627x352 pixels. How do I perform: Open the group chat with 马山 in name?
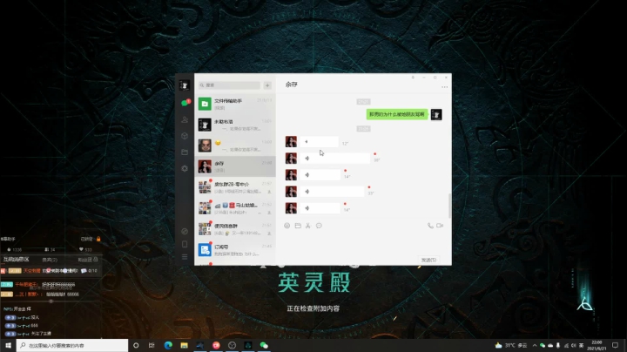coord(235,208)
